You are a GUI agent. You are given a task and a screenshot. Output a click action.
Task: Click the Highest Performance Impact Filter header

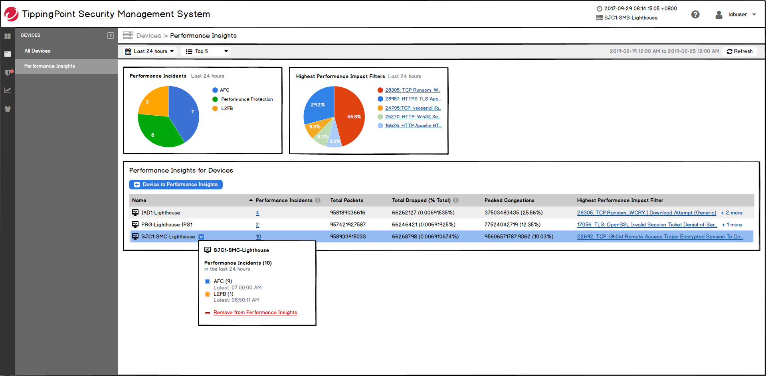[x=620, y=201]
